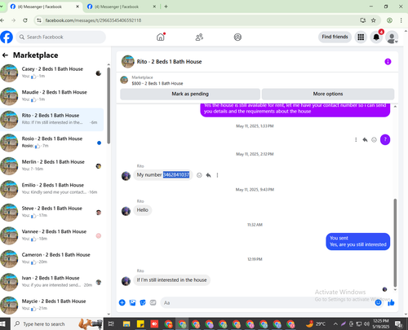Click 'If I'm still interested in the house' message

tap(171, 279)
